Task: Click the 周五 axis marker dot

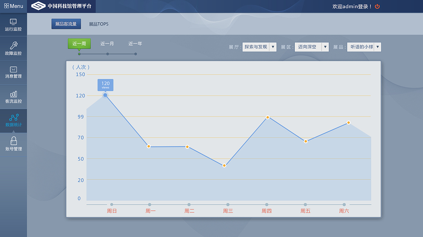Action: click(x=305, y=205)
